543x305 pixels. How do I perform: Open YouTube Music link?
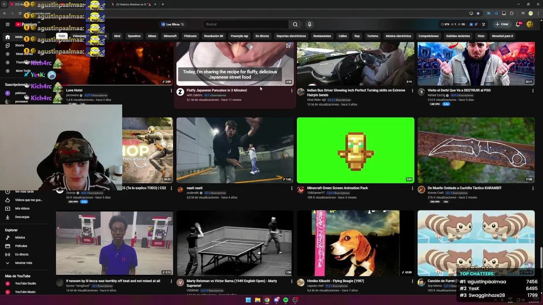(x=25, y=292)
